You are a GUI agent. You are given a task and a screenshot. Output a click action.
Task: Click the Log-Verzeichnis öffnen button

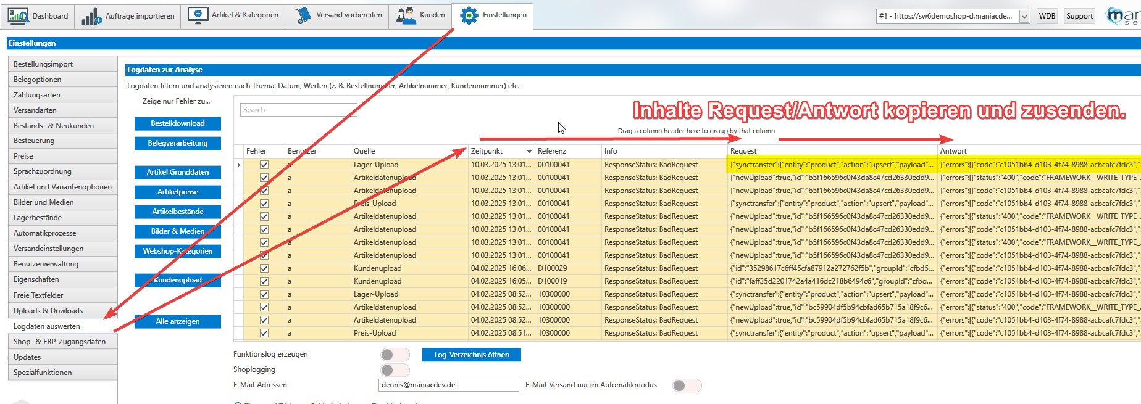(472, 355)
